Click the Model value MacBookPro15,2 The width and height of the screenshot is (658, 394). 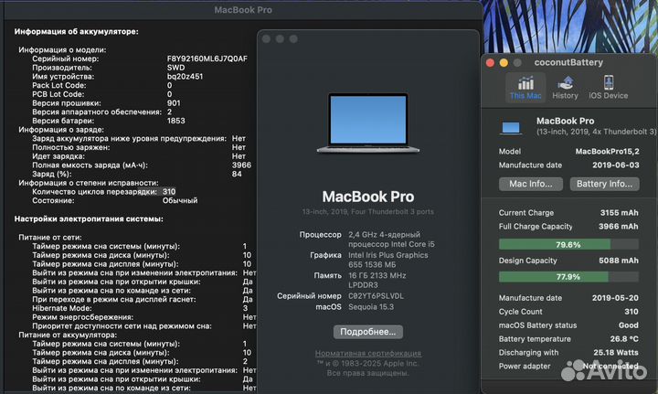(x=607, y=152)
